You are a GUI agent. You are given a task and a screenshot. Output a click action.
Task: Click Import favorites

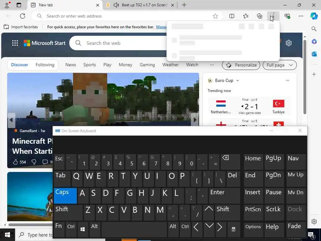21,27
